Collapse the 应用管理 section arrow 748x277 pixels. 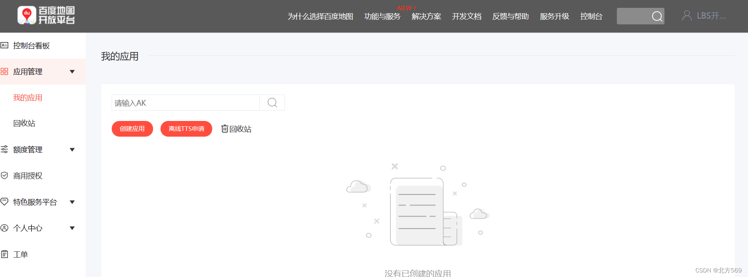click(x=72, y=72)
